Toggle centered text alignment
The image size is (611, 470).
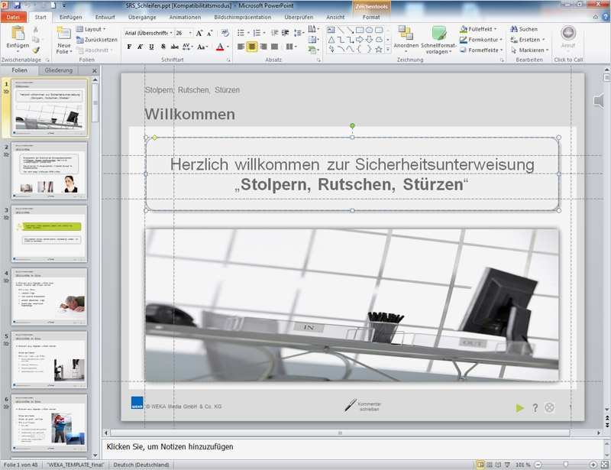tap(252, 47)
